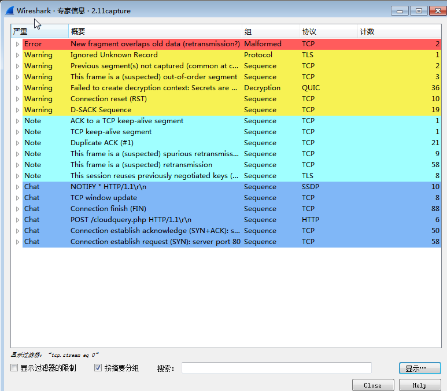Select count 36 in the QUIC row
Image resolution: width=447 pixels, height=391 pixels.
[x=435, y=88]
